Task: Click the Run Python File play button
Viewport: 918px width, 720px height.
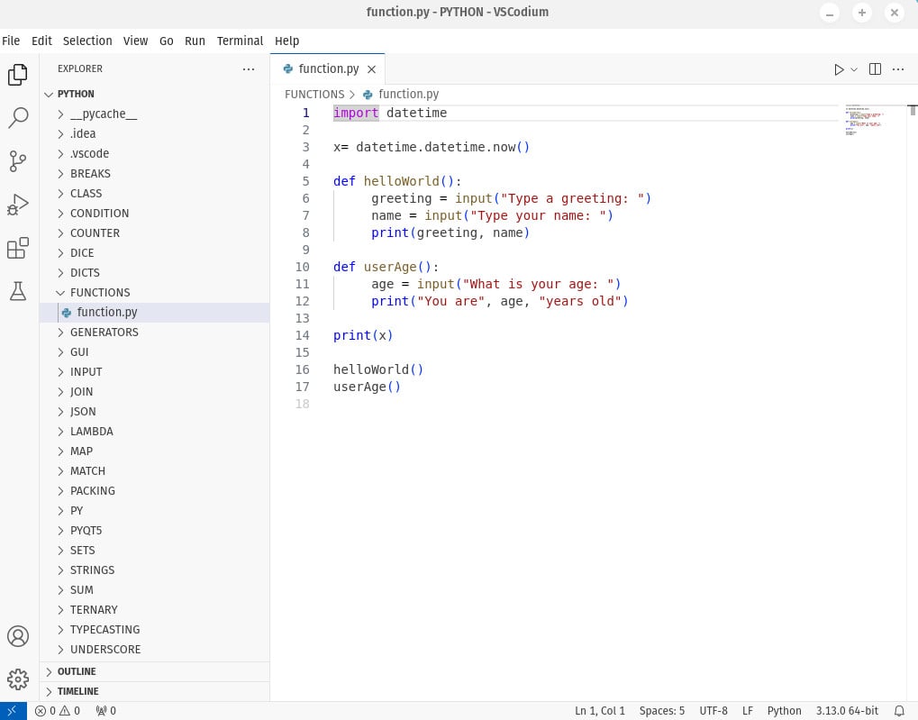Action: 839,69
